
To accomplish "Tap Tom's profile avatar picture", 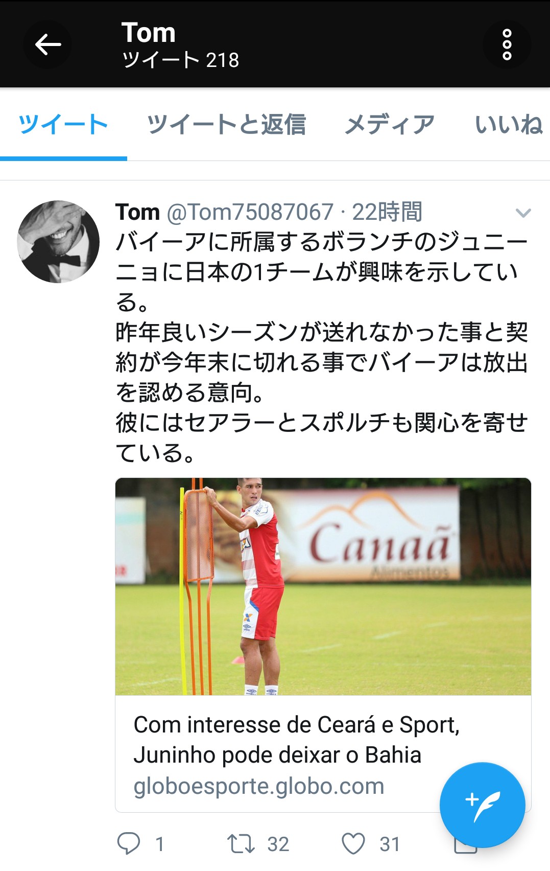I will click(58, 242).
